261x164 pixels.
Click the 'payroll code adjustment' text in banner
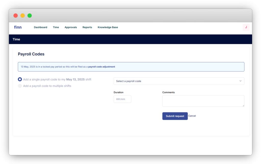[x=101, y=67]
